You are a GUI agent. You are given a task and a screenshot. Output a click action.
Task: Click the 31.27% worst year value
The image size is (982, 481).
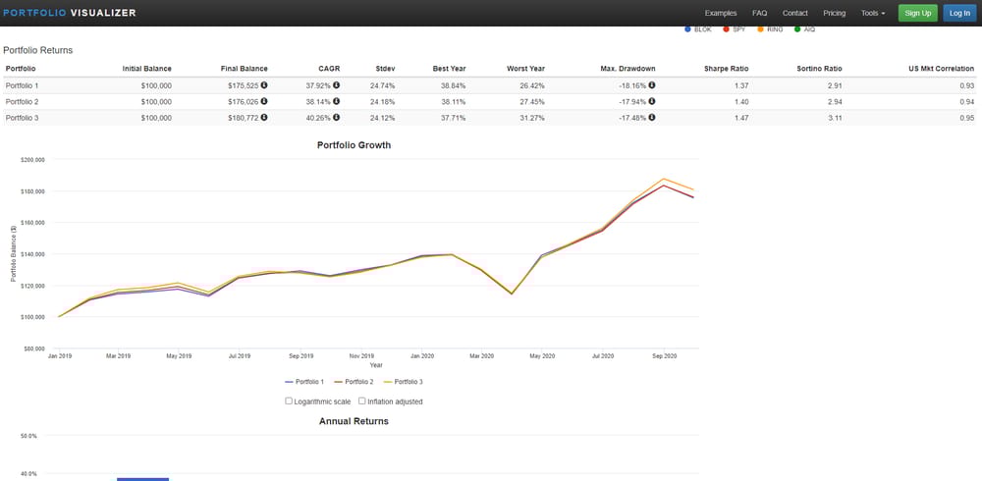pyautogui.click(x=531, y=117)
